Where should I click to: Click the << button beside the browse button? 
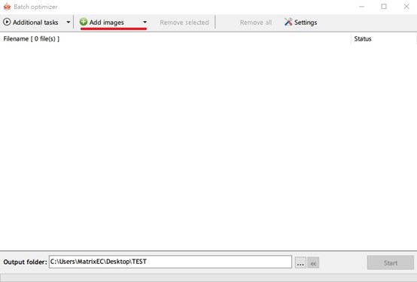coord(313,263)
